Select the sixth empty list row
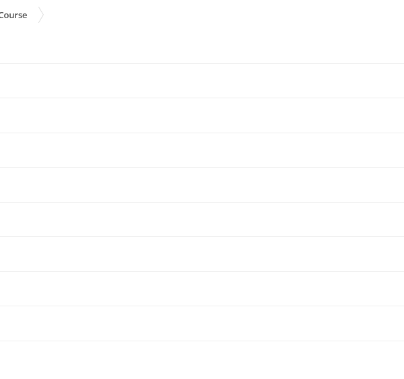This screenshot has height=379, width=404. click(x=202, y=254)
